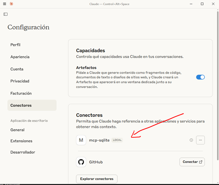219x185 pixels.
Task: Select Cuenta in the settings sidebar
Action: point(17,69)
